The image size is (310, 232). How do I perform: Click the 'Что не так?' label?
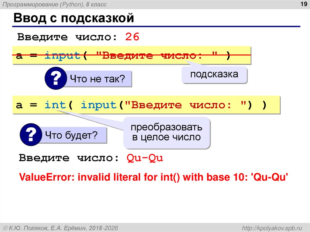tap(97, 79)
